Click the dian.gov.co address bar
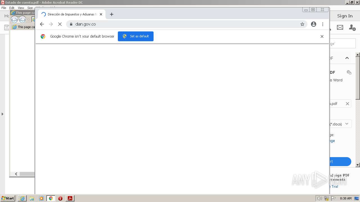Image resolution: width=360 pixels, height=202 pixels. coord(186,24)
